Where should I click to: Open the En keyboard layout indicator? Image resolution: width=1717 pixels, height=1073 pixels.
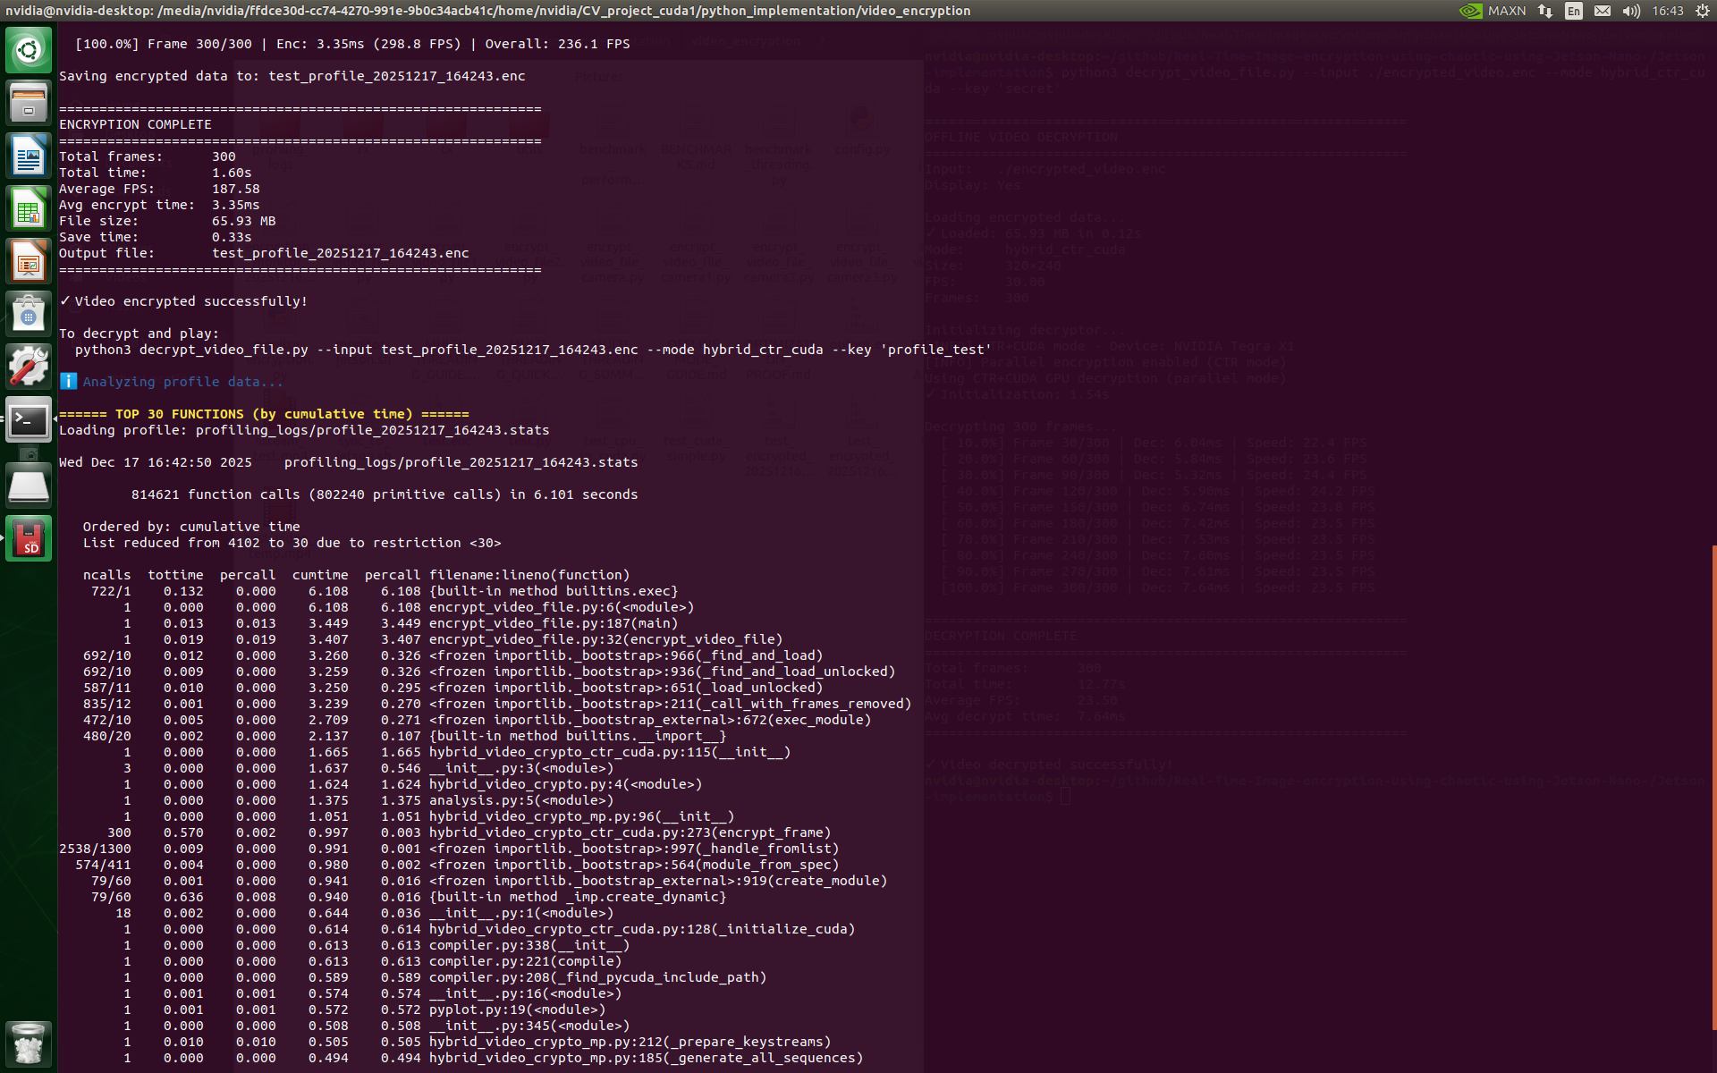click(1574, 11)
